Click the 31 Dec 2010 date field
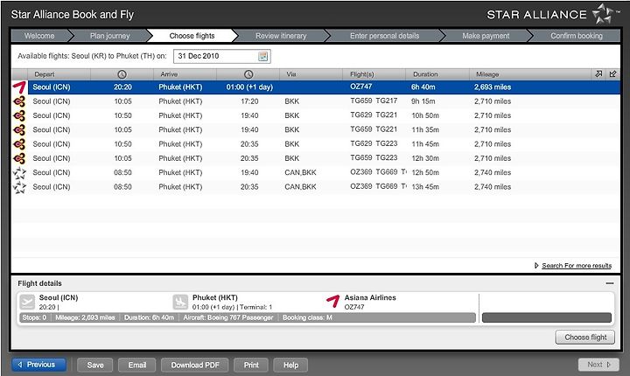The image size is (630, 376). pyautogui.click(x=221, y=56)
